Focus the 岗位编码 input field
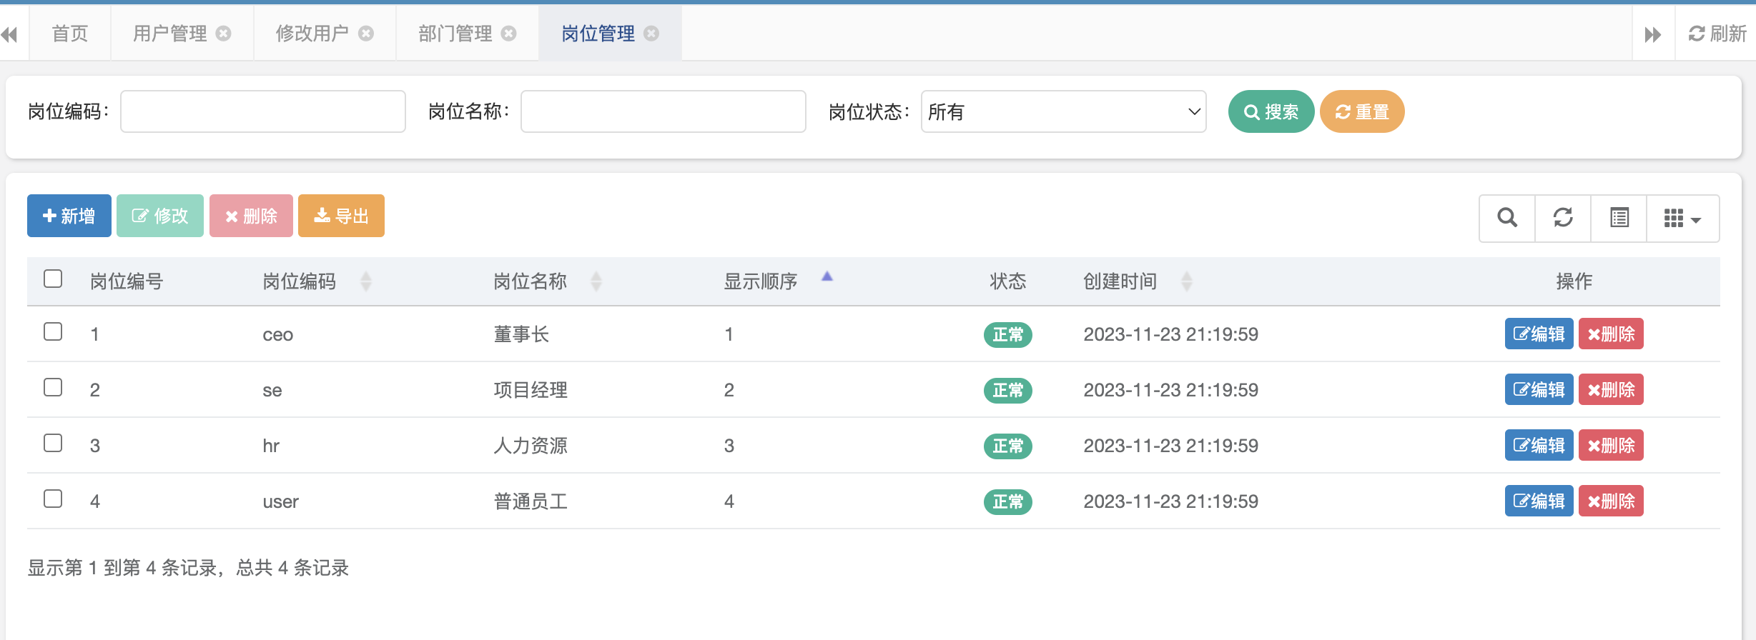Screen dimensions: 1756x640 pyautogui.click(x=263, y=111)
